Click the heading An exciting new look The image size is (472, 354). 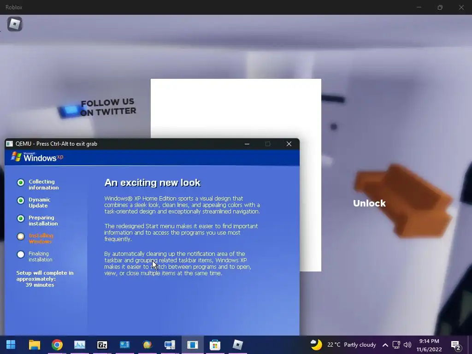(x=152, y=183)
